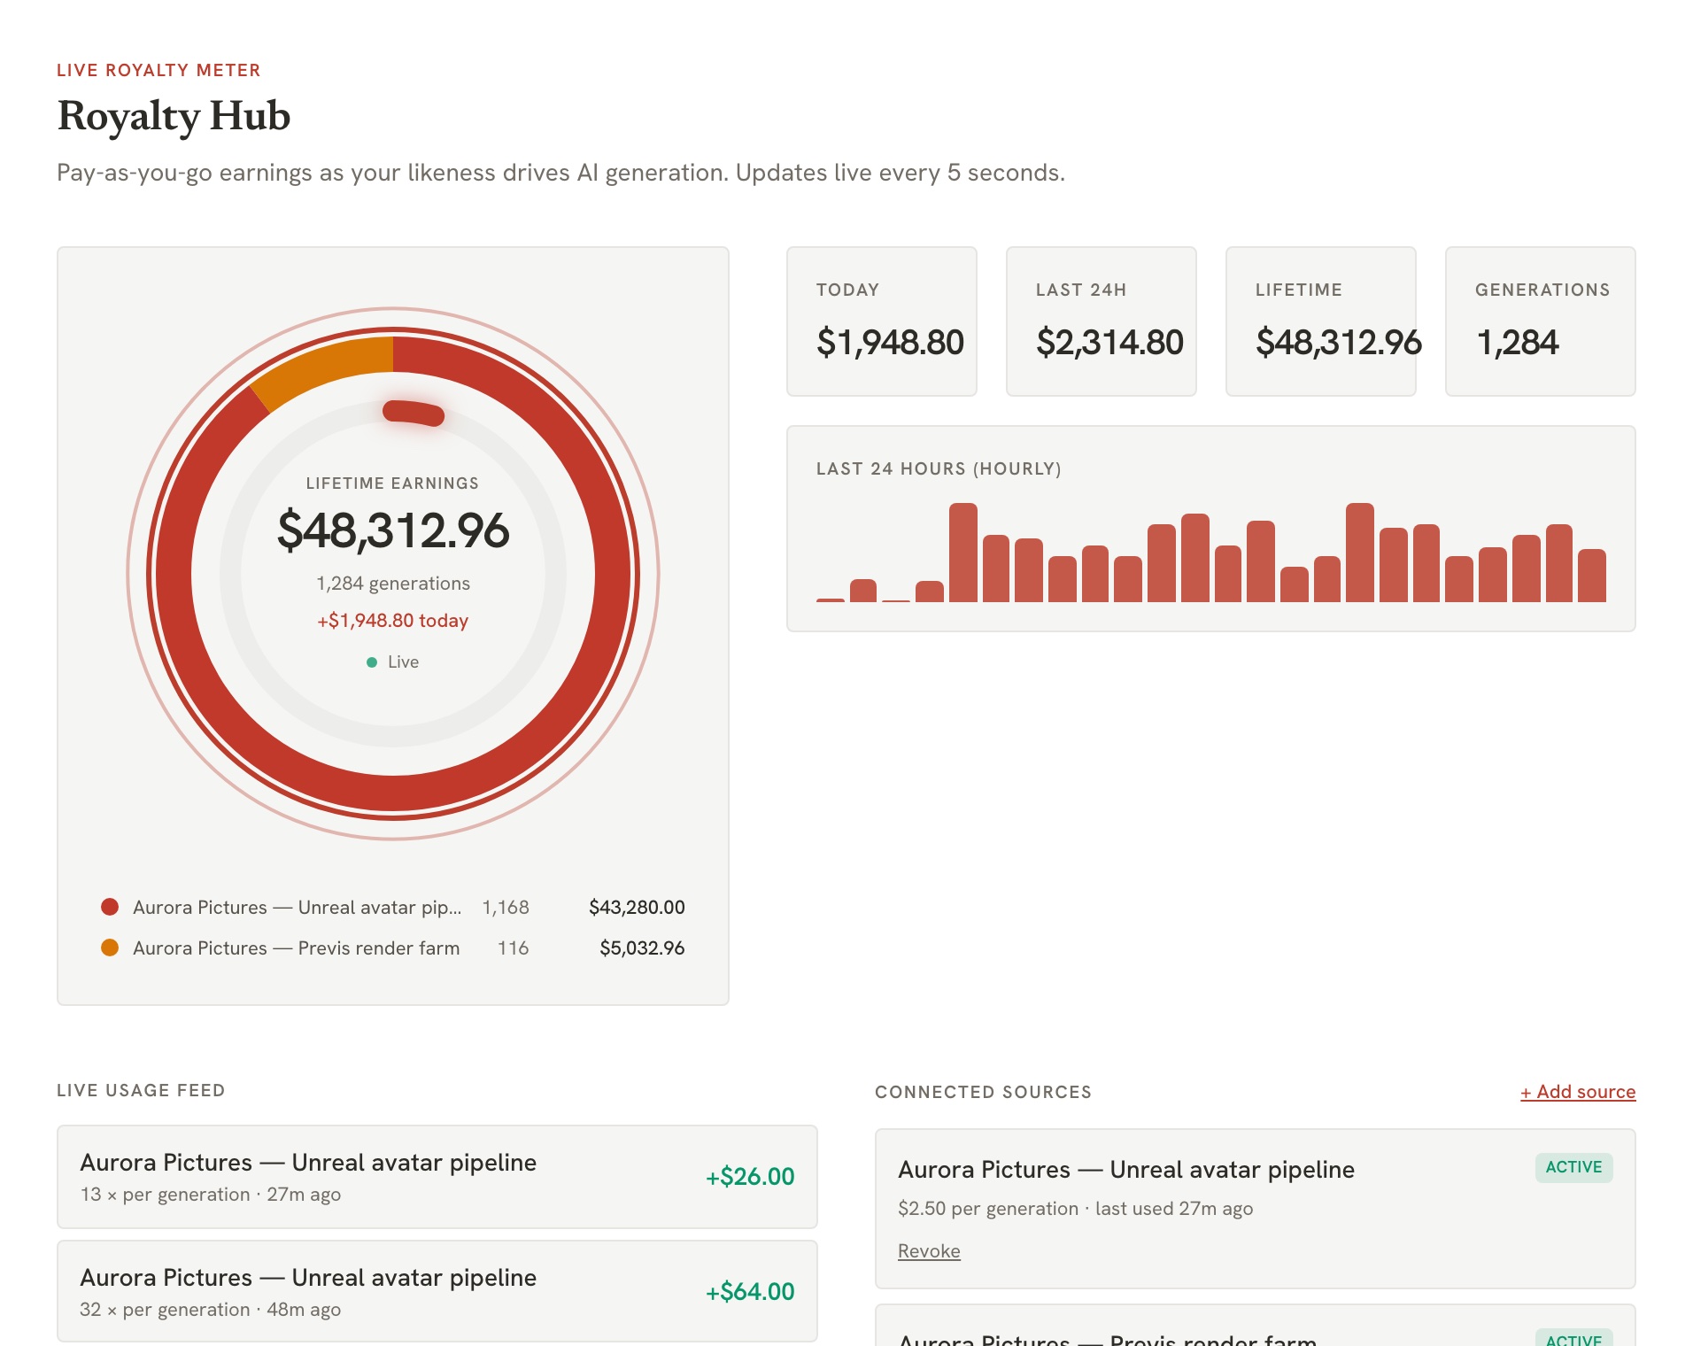Open the feed entry earning +$26.00

[x=437, y=1177]
